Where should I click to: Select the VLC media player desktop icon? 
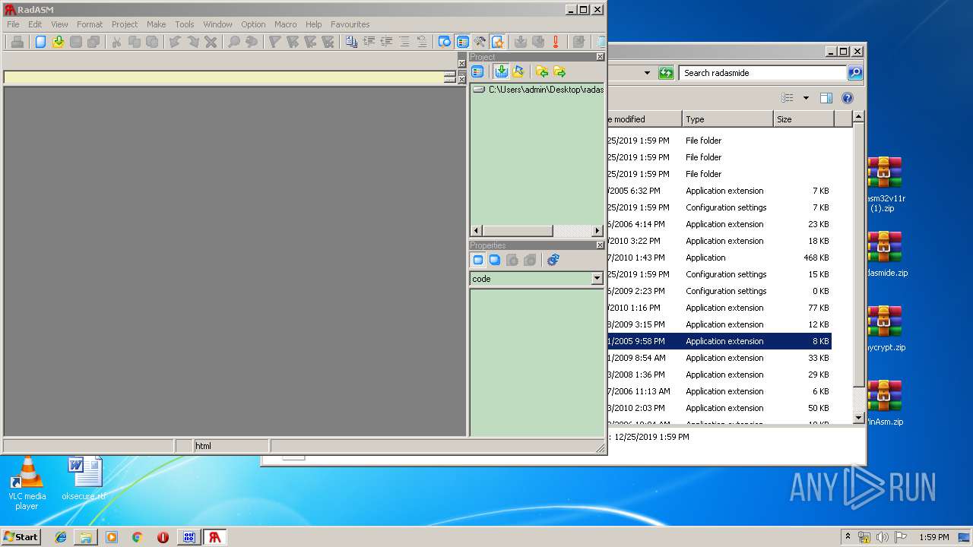[27, 483]
